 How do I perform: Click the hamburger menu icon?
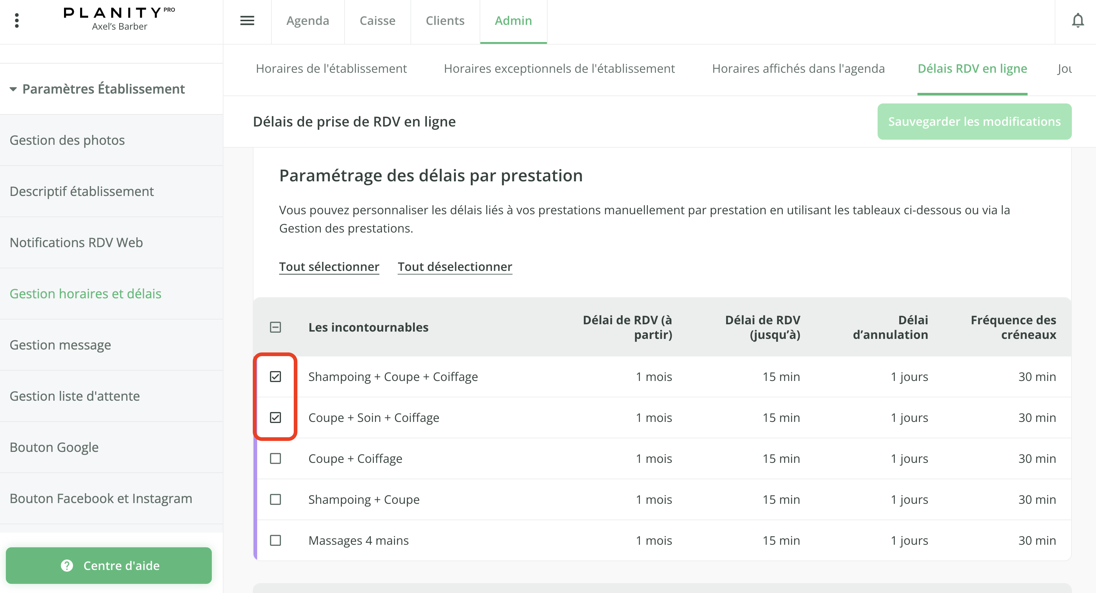click(247, 20)
